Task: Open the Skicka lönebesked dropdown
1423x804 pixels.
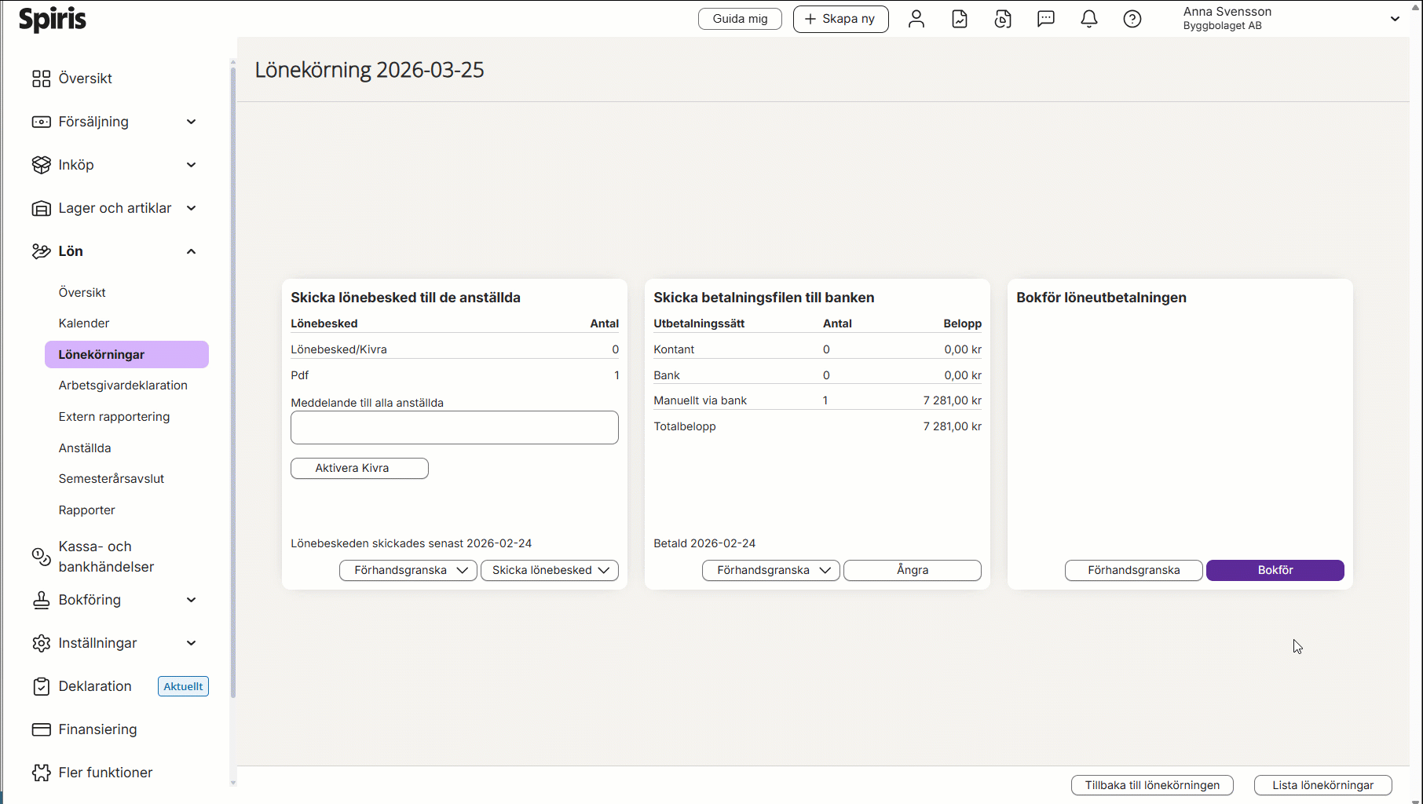Action: tap(550, 570)
